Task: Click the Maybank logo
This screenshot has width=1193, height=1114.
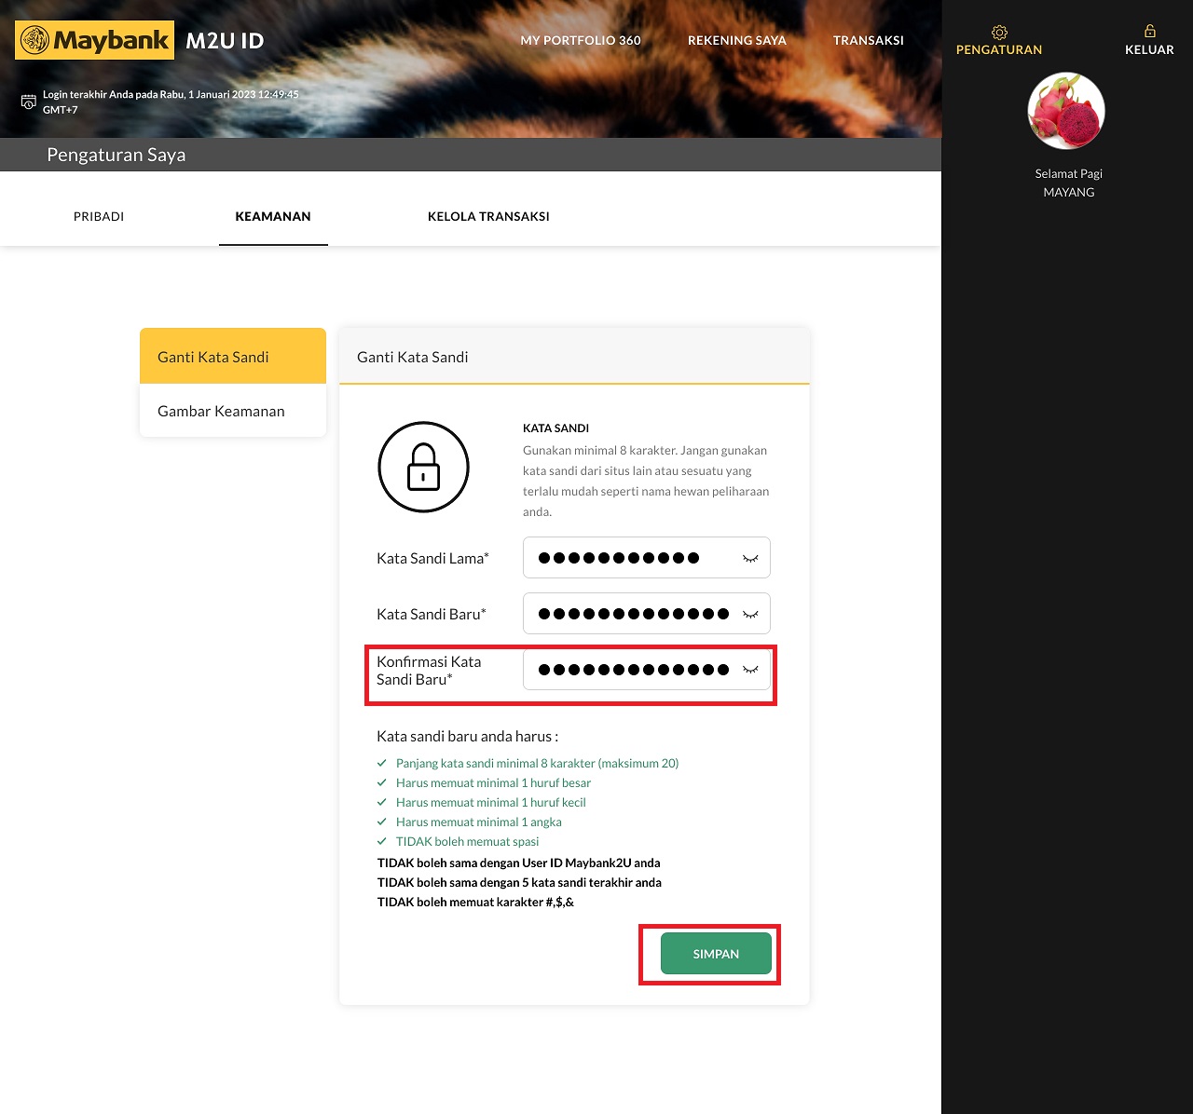Action: (94, 40)
